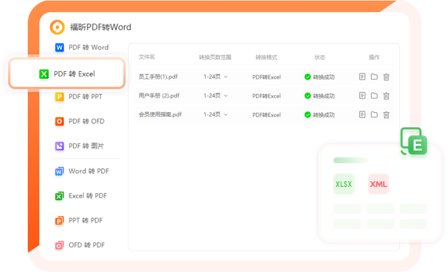Click the green Excel E icon
Screen dimensions: 448x272
tap(417, 145)
